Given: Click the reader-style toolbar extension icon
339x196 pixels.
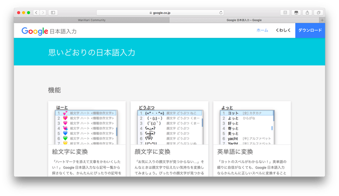Looking at the screenshot, I should (x=285, y=13).
